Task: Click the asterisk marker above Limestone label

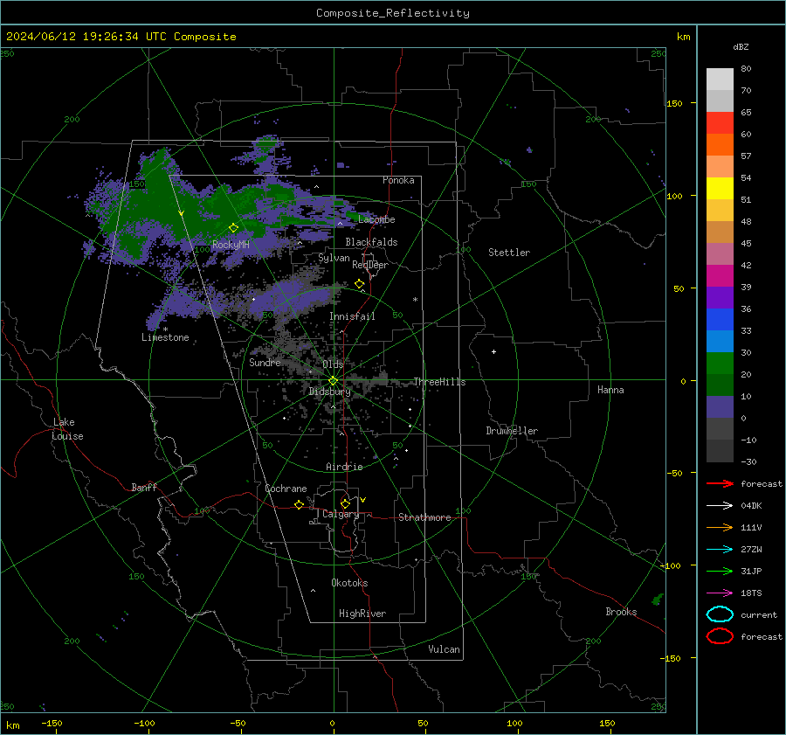Action: (165, 329)
